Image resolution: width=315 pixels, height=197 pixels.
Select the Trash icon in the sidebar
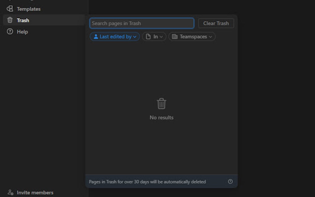[10, 20]
